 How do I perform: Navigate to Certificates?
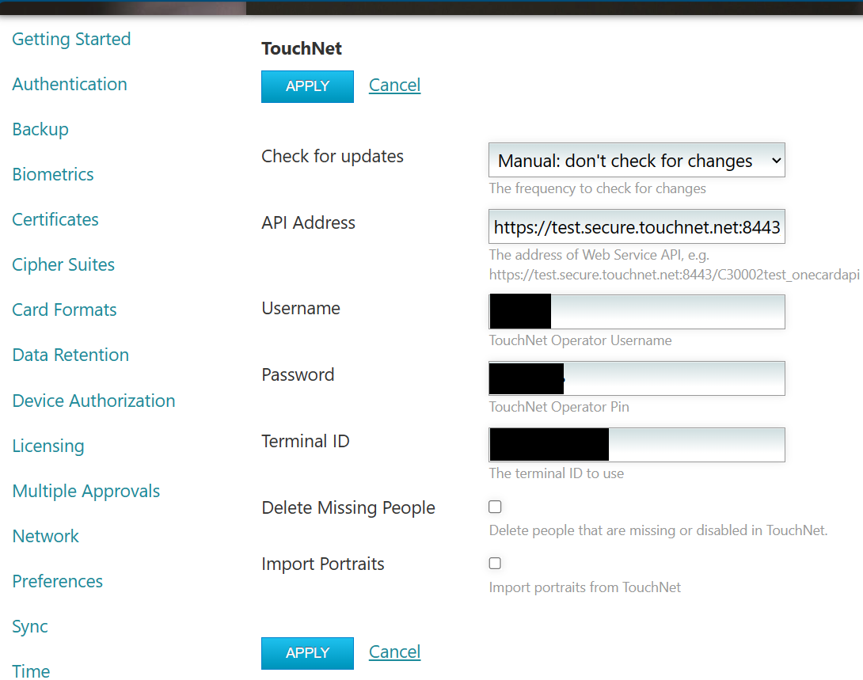pyautogui.click(x=55, y=219)
